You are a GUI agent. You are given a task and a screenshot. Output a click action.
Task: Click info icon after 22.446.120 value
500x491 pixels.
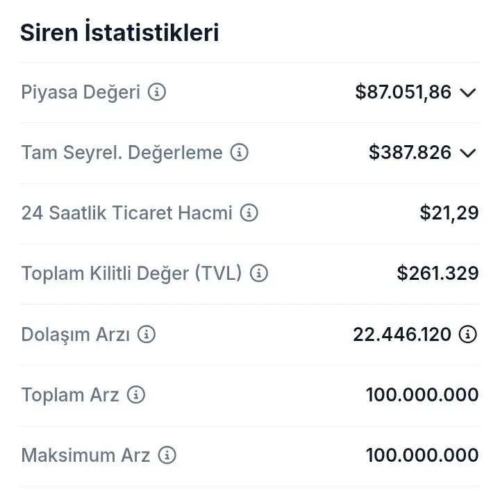(x=468, y=334)
